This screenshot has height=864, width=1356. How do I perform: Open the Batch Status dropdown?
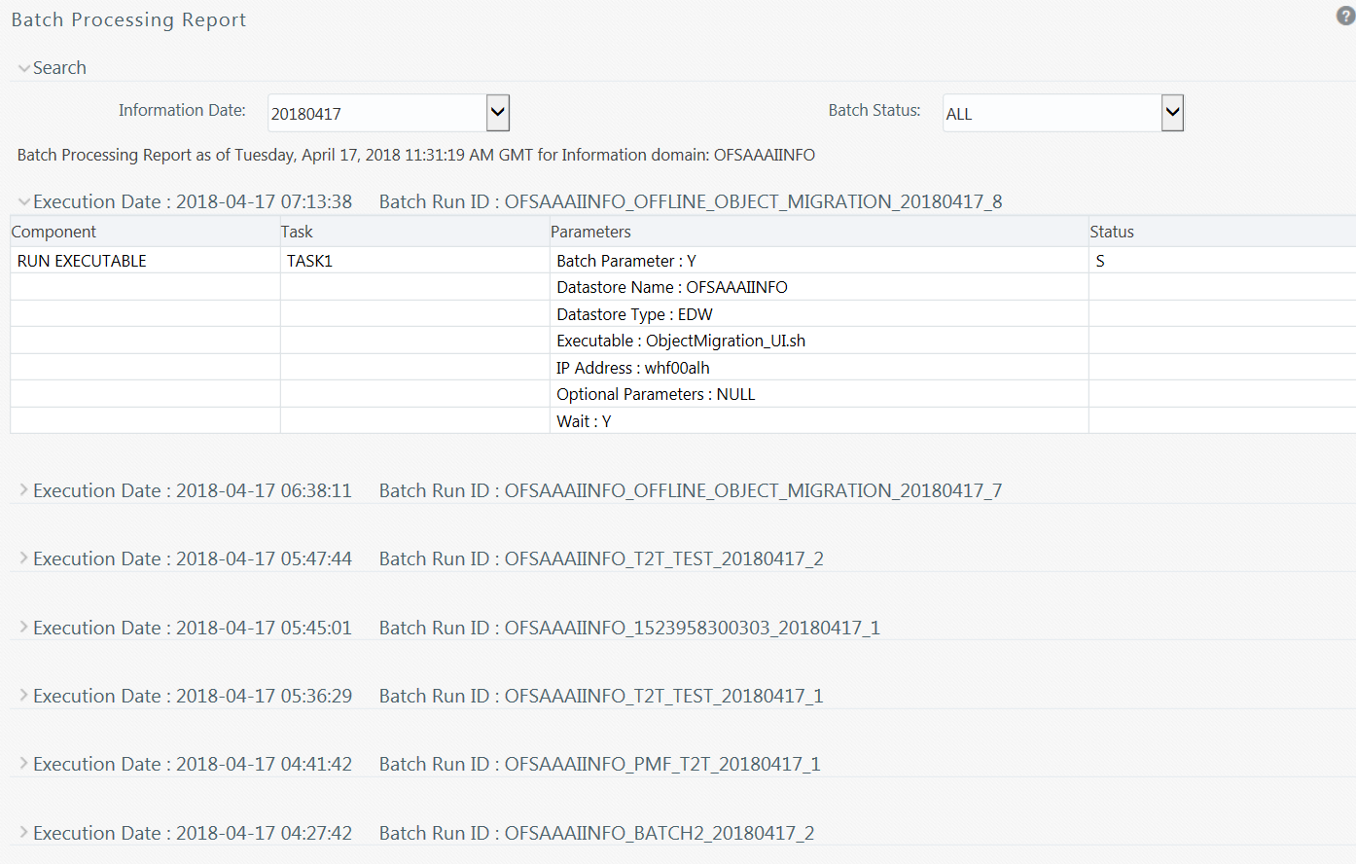click(x=1171, y=112)
